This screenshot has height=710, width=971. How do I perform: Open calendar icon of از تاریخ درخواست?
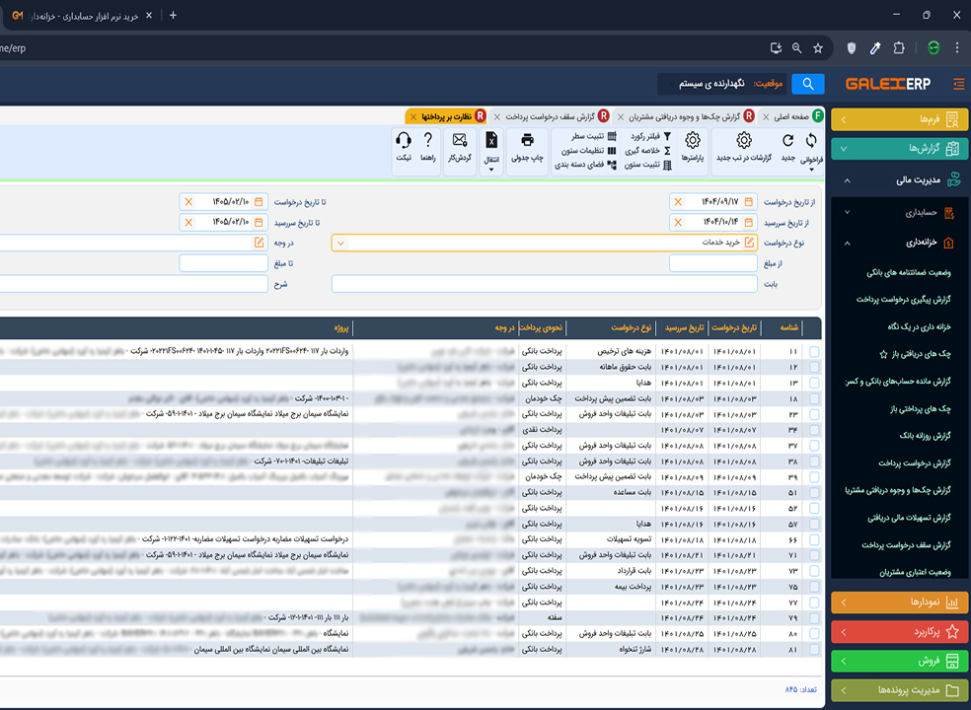tap(749, 202)
